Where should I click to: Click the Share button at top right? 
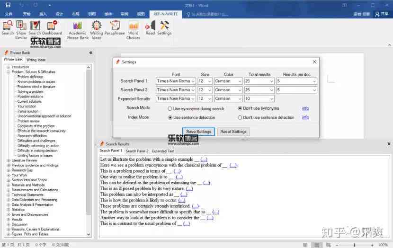(x=382, y=14)
